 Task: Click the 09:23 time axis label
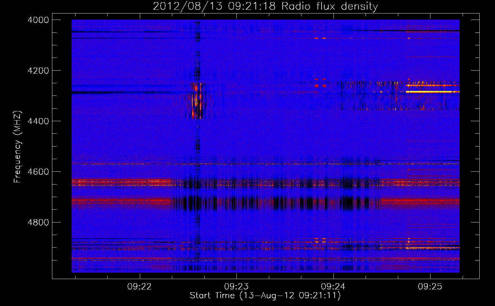pos(236,286)
